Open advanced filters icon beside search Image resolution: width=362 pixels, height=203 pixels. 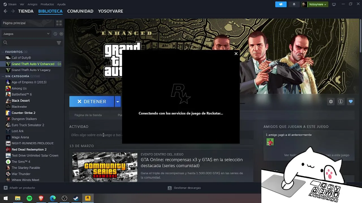click(x=59, y=43)
